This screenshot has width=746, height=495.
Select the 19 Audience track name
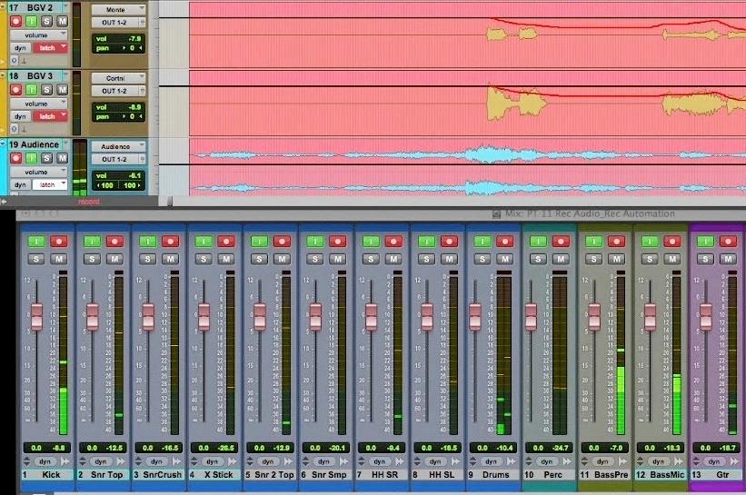pos(34,144)
